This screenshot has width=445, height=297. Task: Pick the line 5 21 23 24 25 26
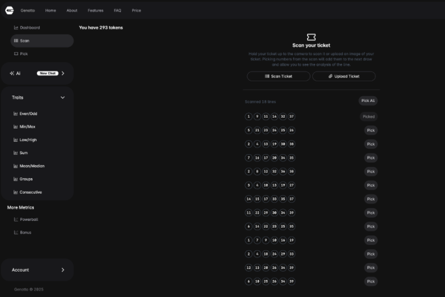[371, 131]
